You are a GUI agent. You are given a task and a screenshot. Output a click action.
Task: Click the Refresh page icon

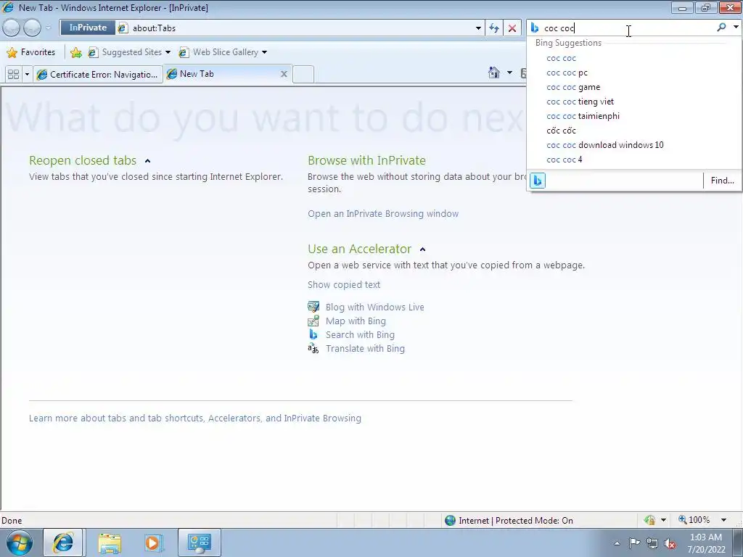(494, 28)
